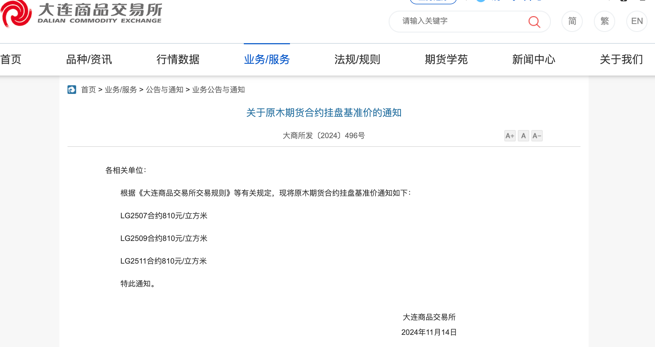Click the blue breadcrumb home icon

[72, 90]
